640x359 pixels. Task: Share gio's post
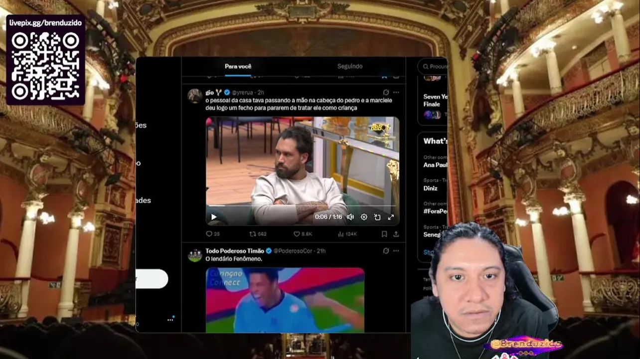coord(396,234)
